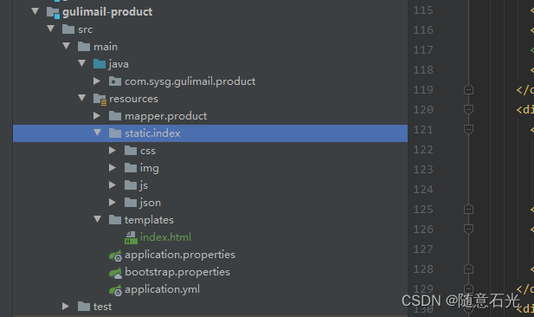Click the index.html file icon

click(x=131, y=237)
